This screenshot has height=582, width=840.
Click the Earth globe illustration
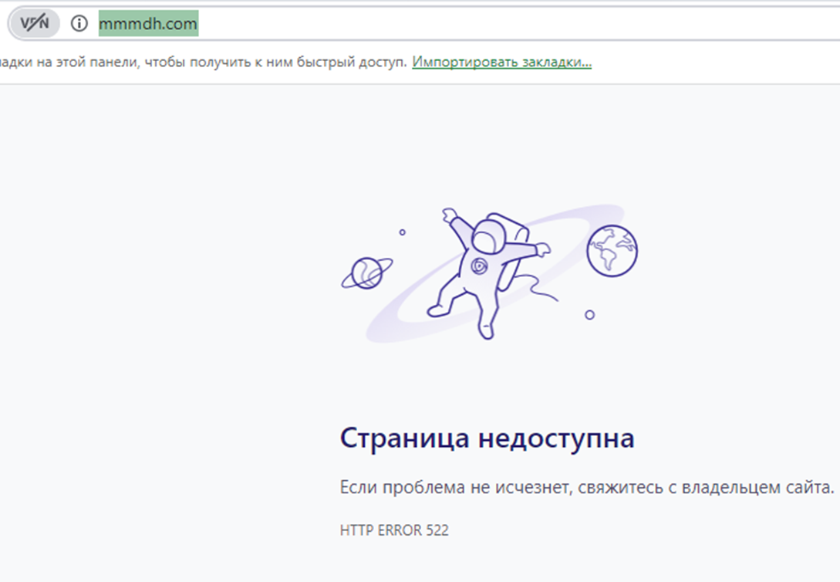point(612,250)
